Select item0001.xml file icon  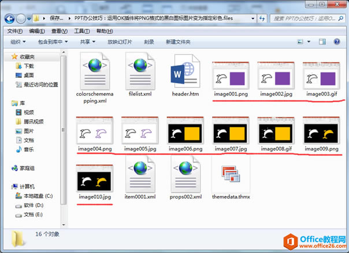click(x=140, y=174)
